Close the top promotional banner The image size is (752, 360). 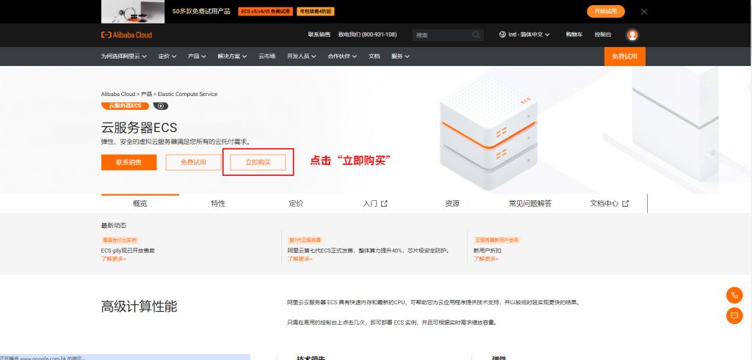coord(644,12)
